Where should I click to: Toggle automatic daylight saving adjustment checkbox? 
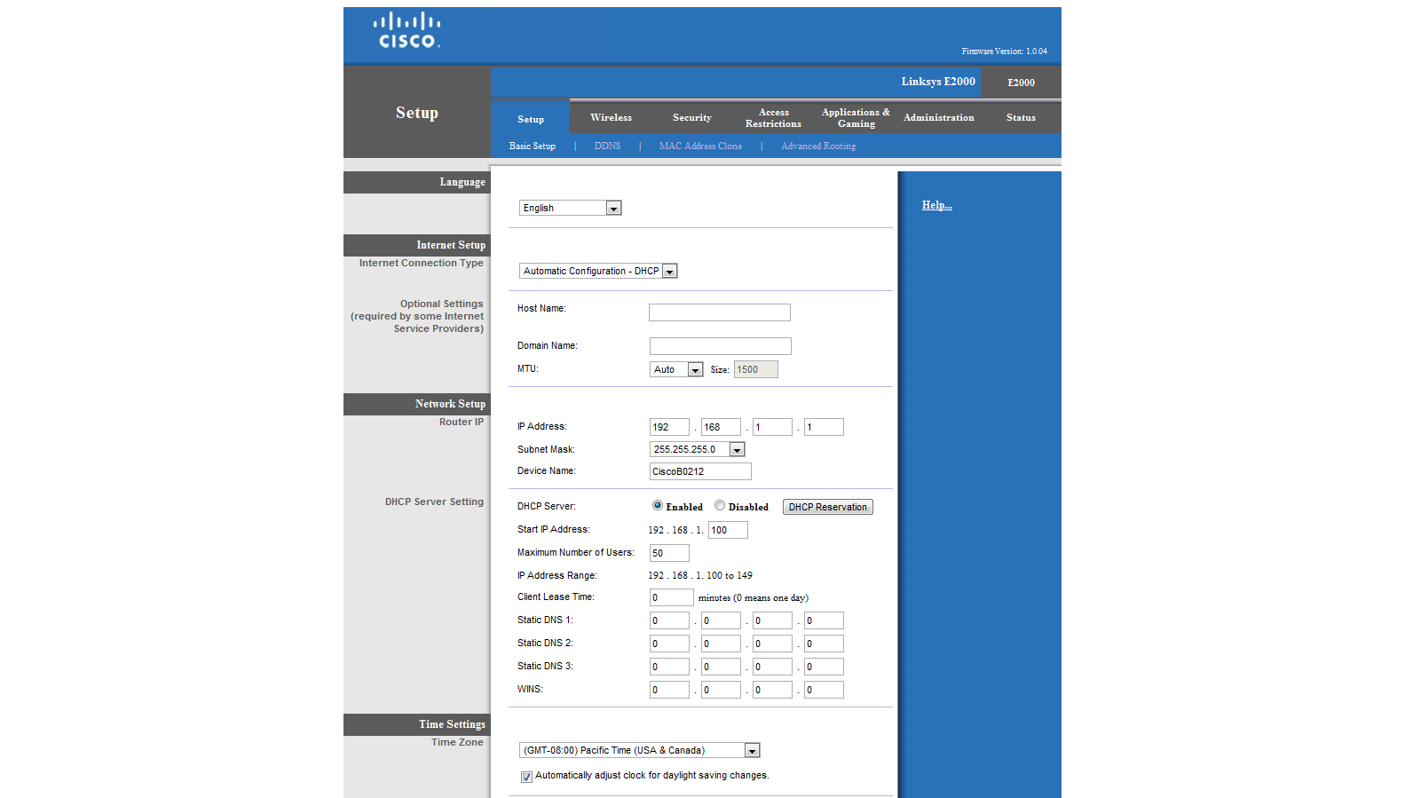[x=526, y=777]
